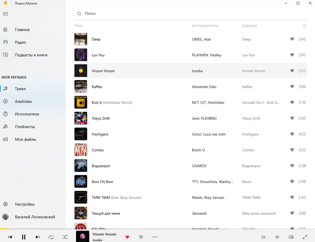Image resolution: width=315 pixels, height=242 pixels.
Task: Toggle heart on Vroom Vroom row
Action: [x=292, y=71]
